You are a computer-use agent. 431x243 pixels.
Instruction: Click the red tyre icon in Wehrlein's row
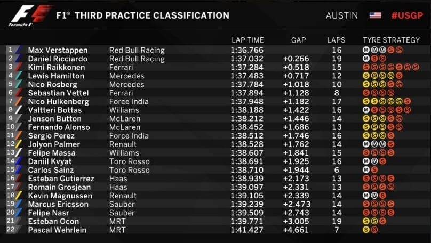pos(374,230)
